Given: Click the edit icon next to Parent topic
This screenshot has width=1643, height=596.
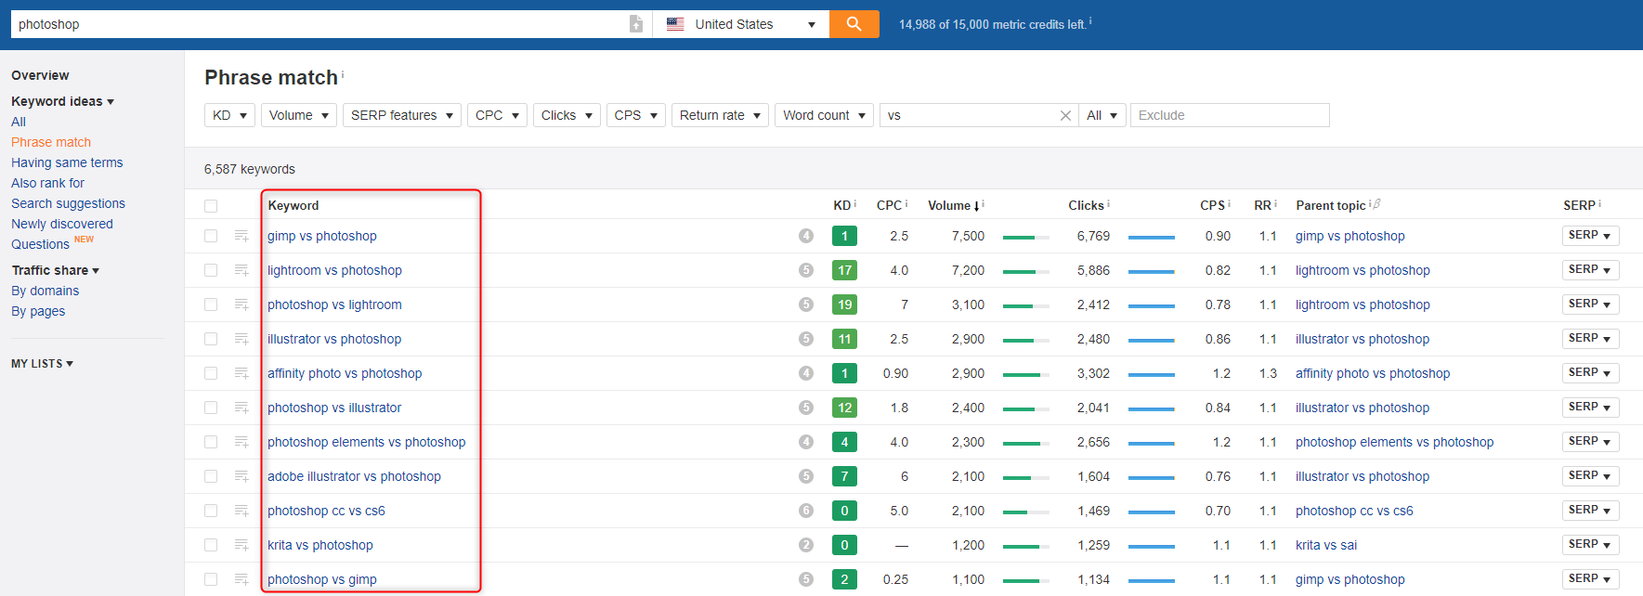Looking at the screenshot, I should (1376, 204).
